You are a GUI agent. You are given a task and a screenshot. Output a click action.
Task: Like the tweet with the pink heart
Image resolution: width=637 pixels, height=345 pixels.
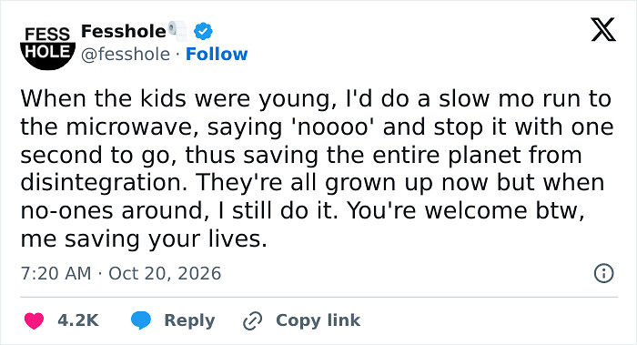(34, 320)
